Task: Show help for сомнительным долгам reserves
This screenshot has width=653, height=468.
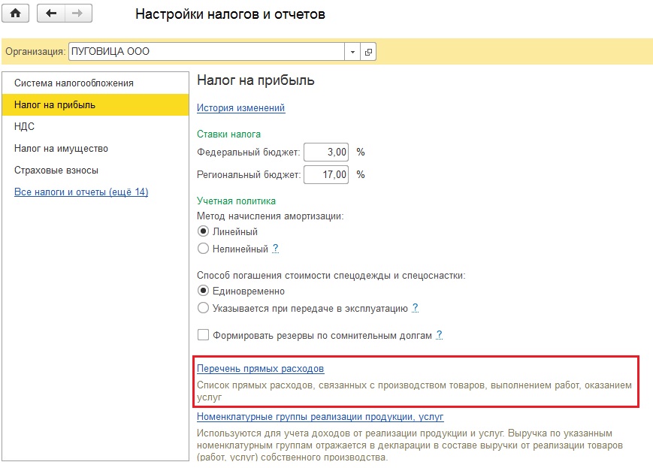Action: pos(440,335)
